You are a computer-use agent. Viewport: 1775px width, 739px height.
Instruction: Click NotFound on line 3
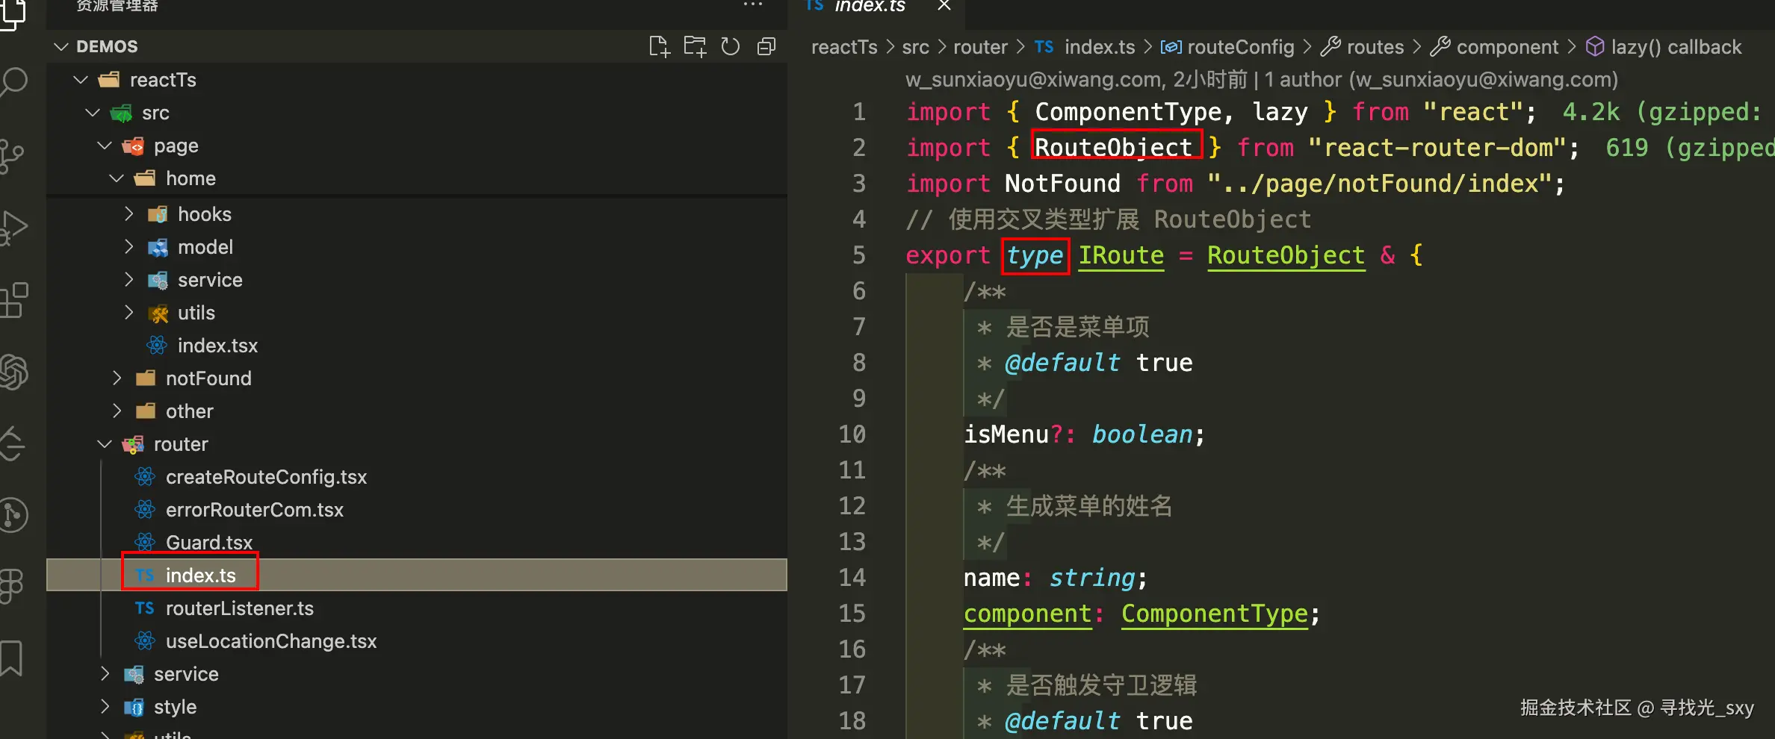(x=1062, y=184)
